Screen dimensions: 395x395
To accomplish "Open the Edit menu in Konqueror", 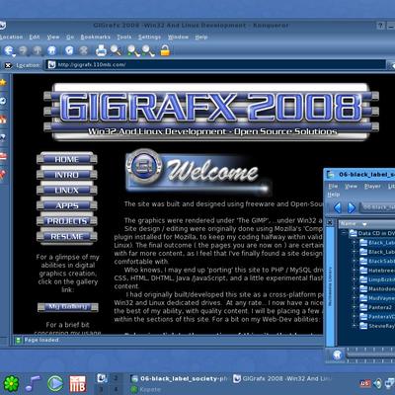I will click(x=35, y=37).
